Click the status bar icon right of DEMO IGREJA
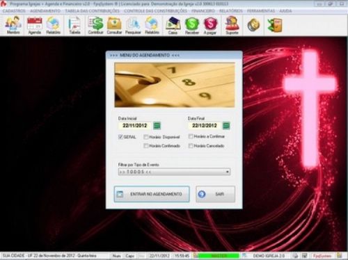This screenshot has height=260, width=348. pos(296,256)
